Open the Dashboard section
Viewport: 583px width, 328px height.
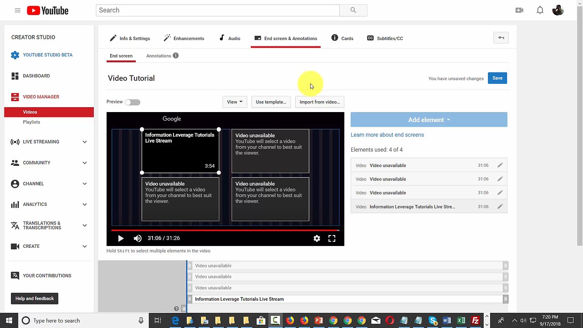pos(36,76)
